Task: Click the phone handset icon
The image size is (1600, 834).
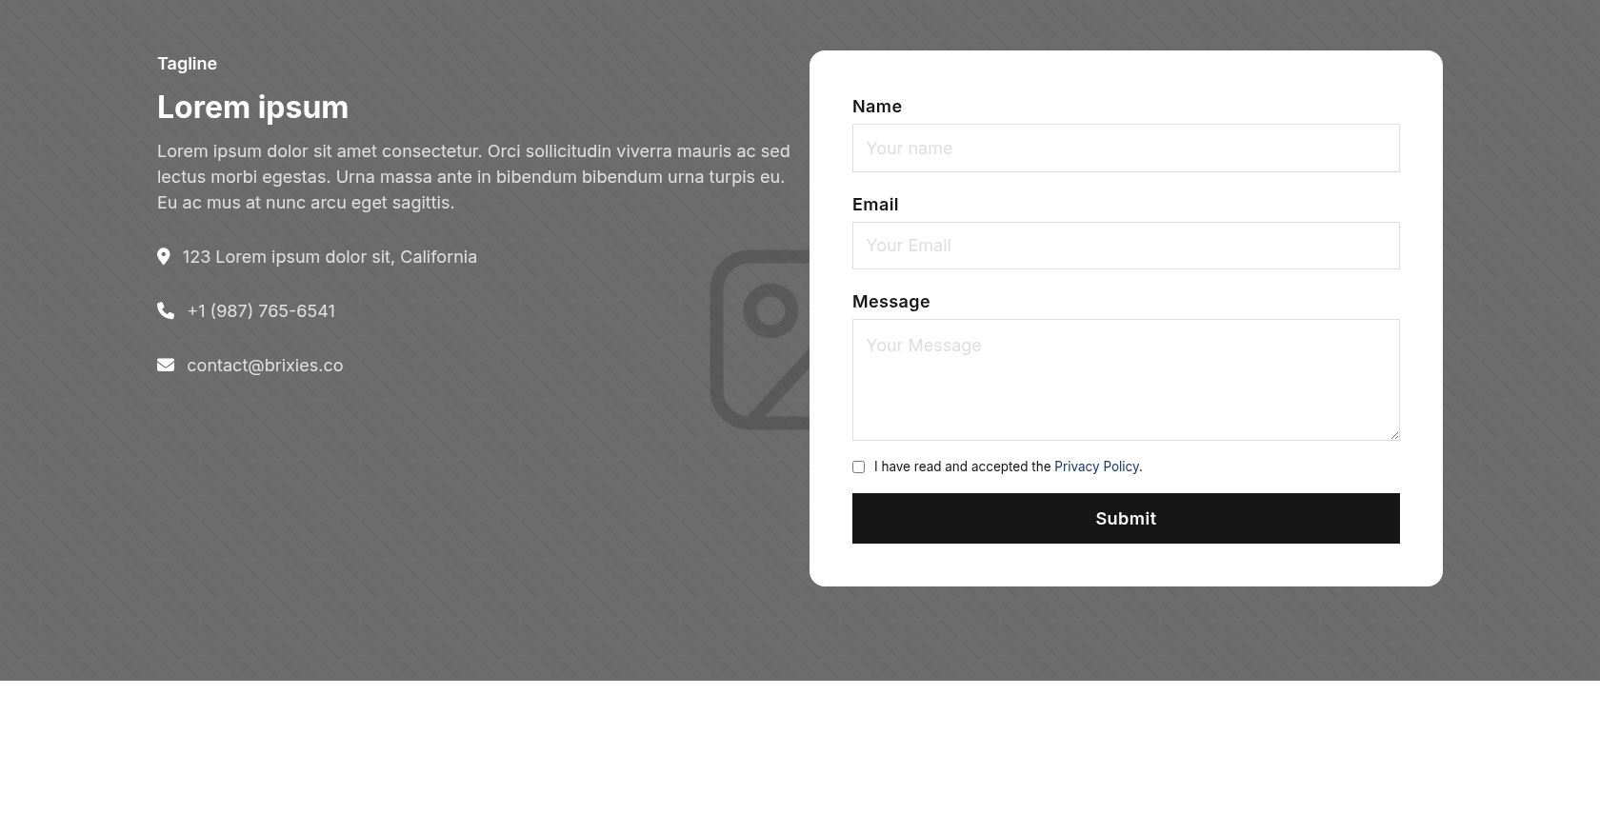Action: [166, 311]
